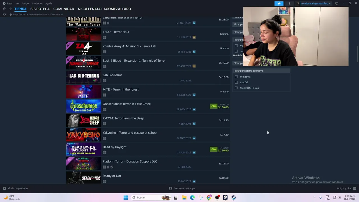
Task: Launch Microsoft Edge from taskbar
Action: pos(192,198)
